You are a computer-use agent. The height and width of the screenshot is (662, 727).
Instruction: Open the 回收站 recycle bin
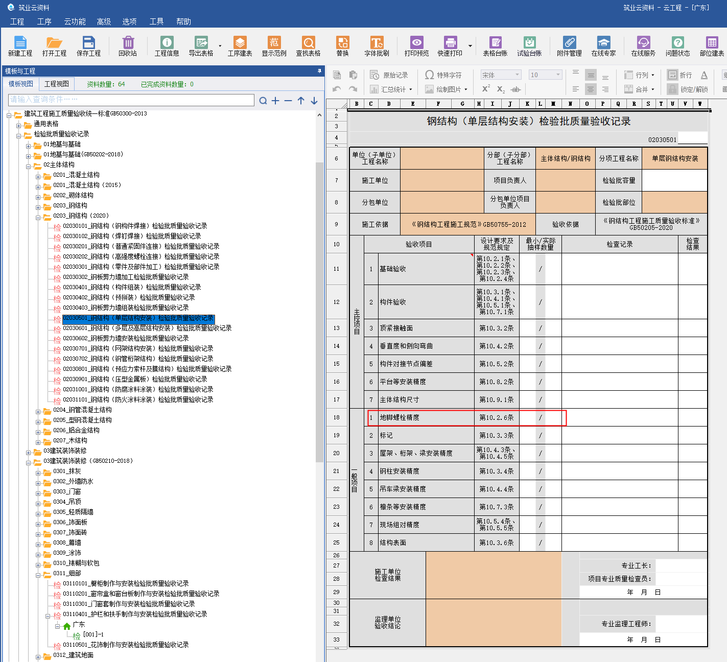point(128,46)
